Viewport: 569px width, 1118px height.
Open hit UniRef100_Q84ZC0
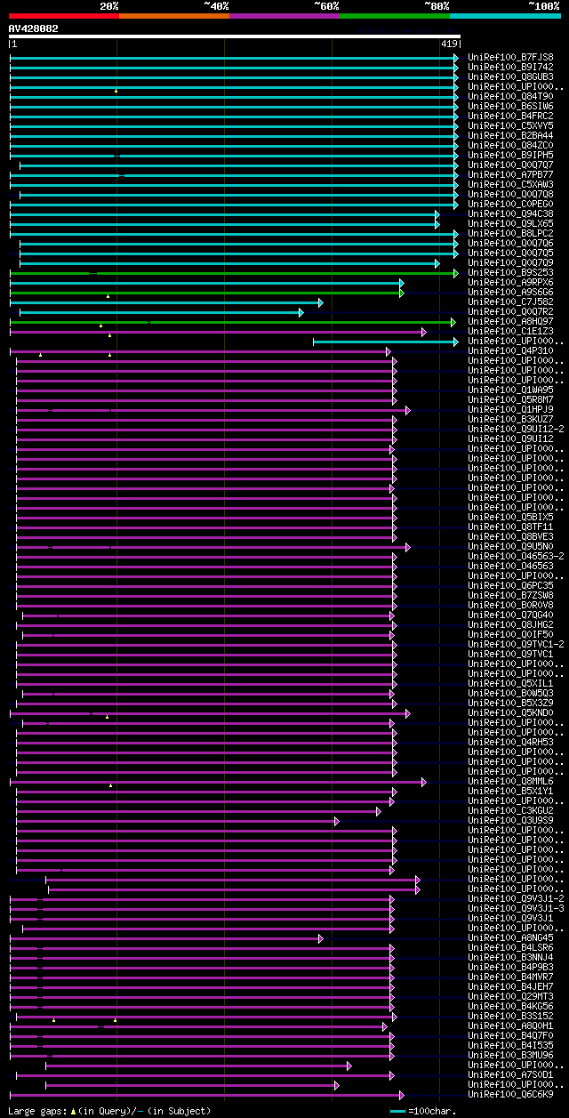click(510, 145)
